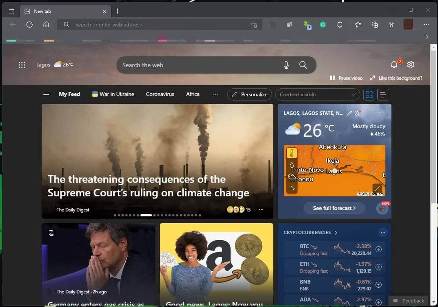Click the Personalize feed button

pos(249,94)
